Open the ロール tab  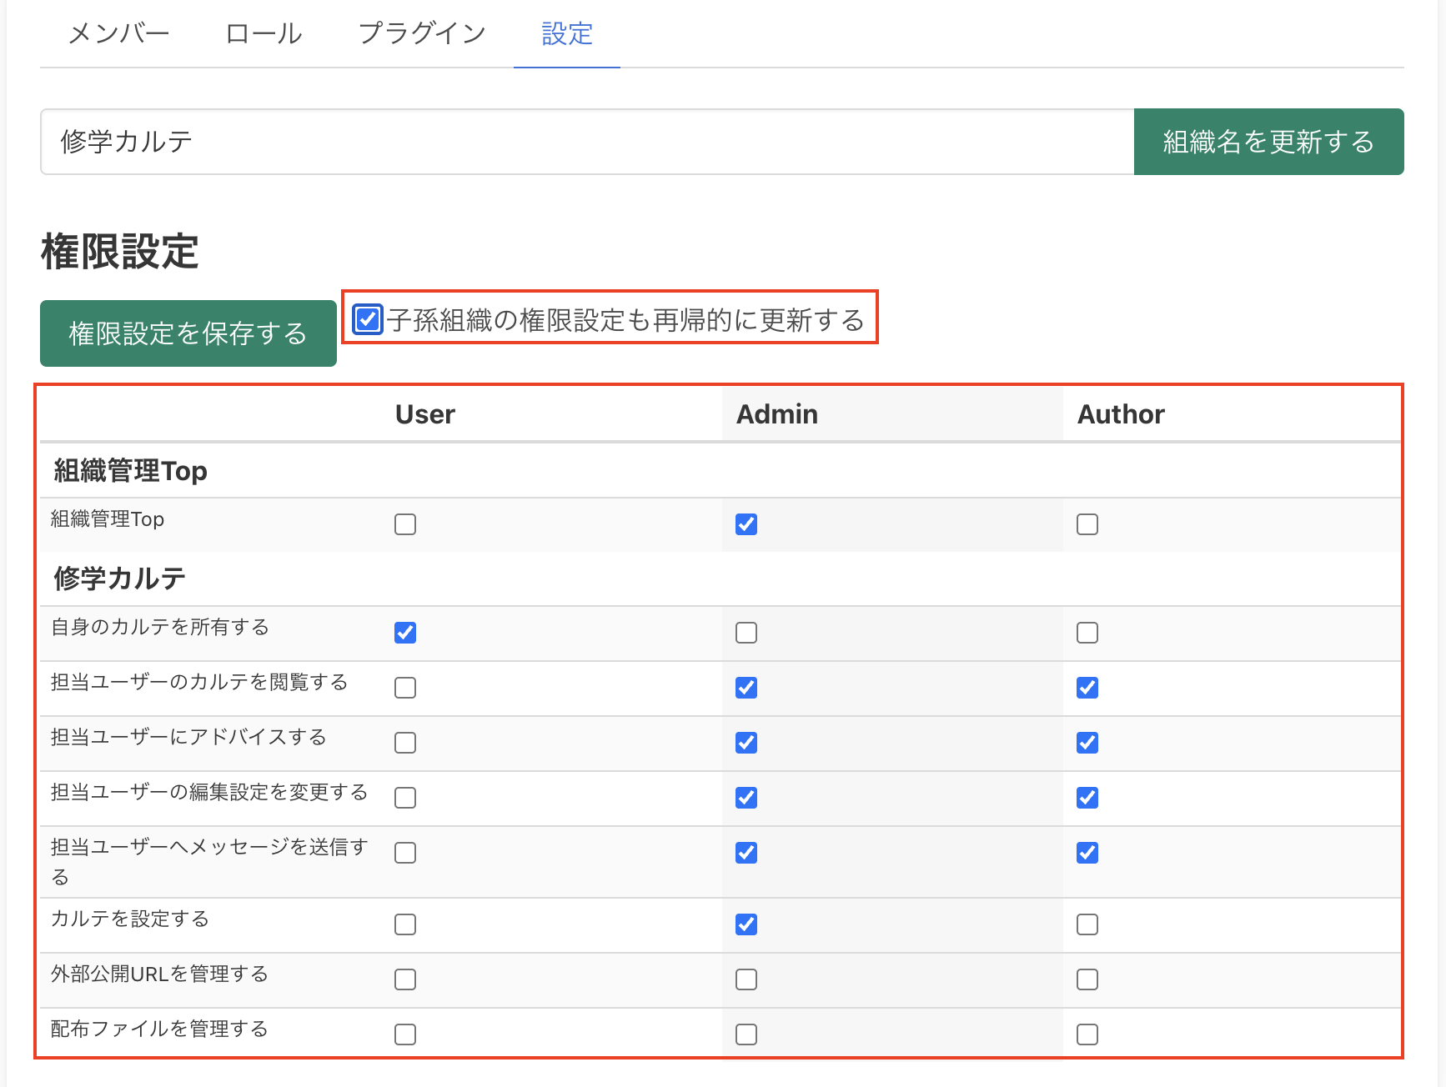pyautogui.click(x=264, y=34)
